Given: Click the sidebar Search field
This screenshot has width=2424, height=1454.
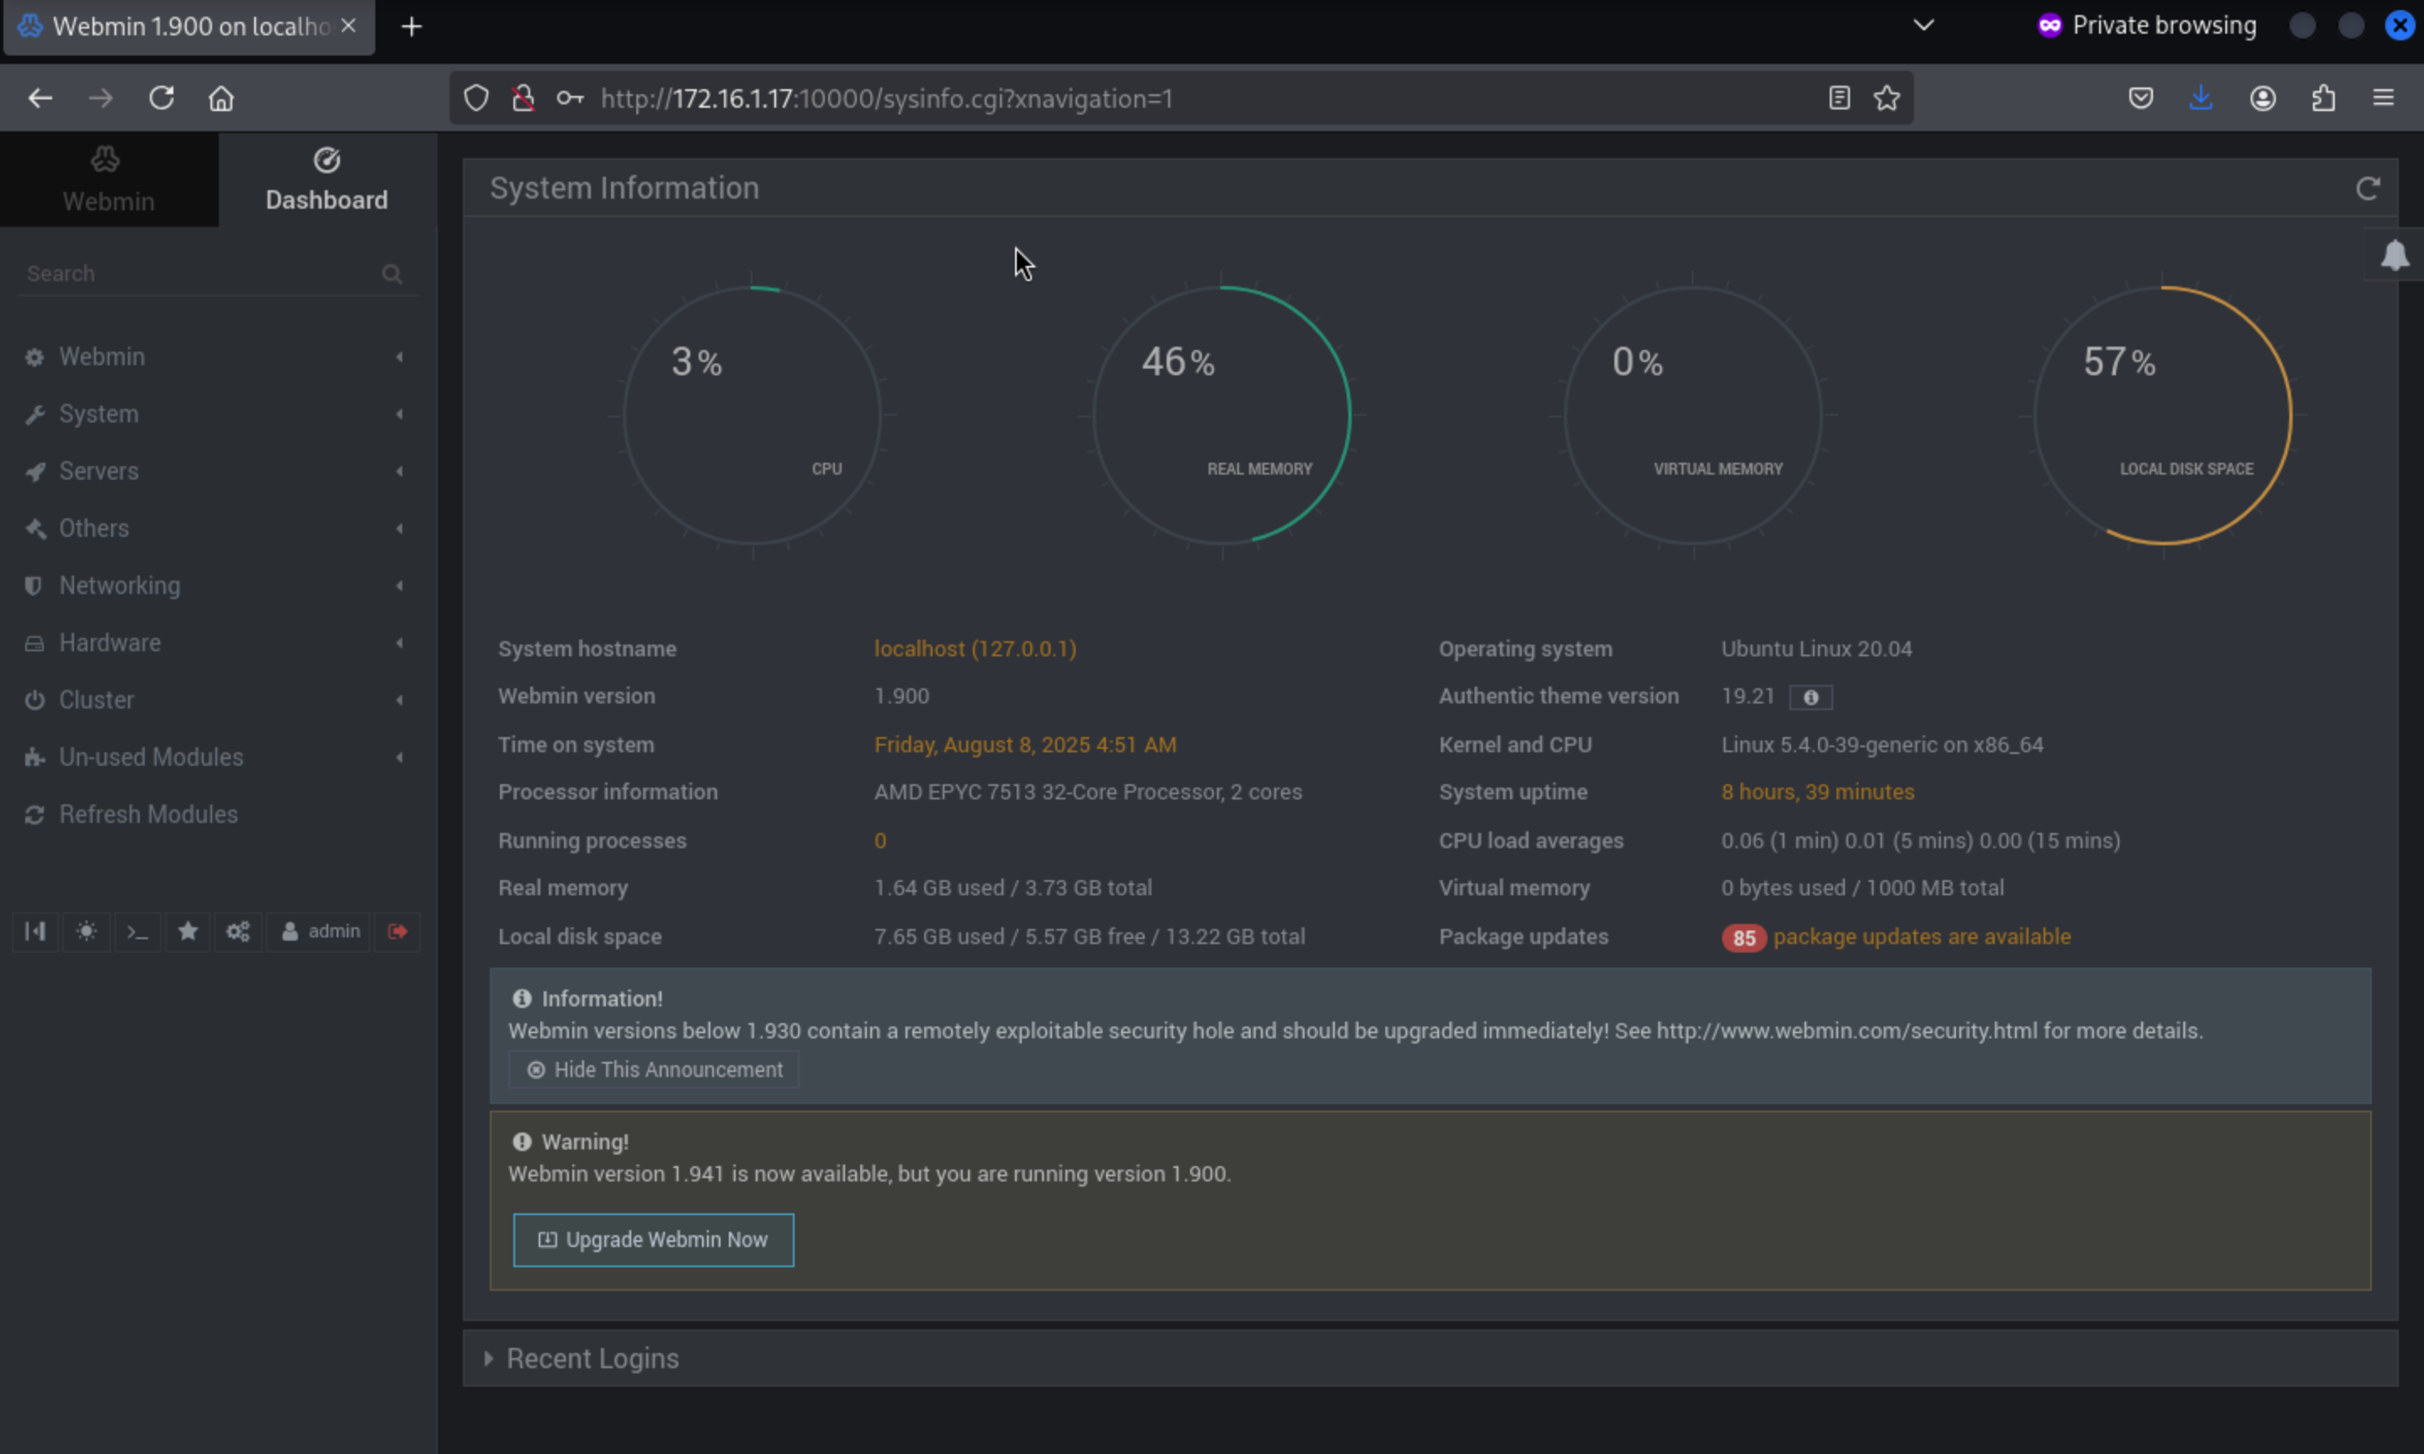Looking at the screenshot, I should point(196,273).
